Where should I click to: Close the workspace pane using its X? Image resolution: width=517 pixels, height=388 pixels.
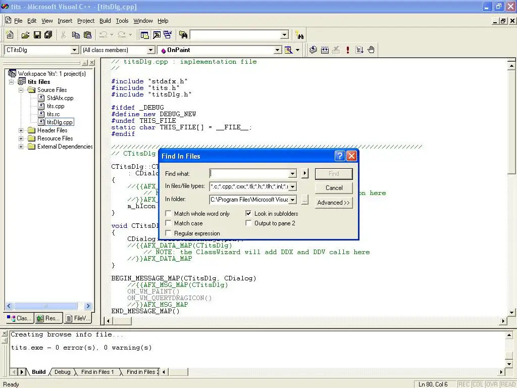92,62
